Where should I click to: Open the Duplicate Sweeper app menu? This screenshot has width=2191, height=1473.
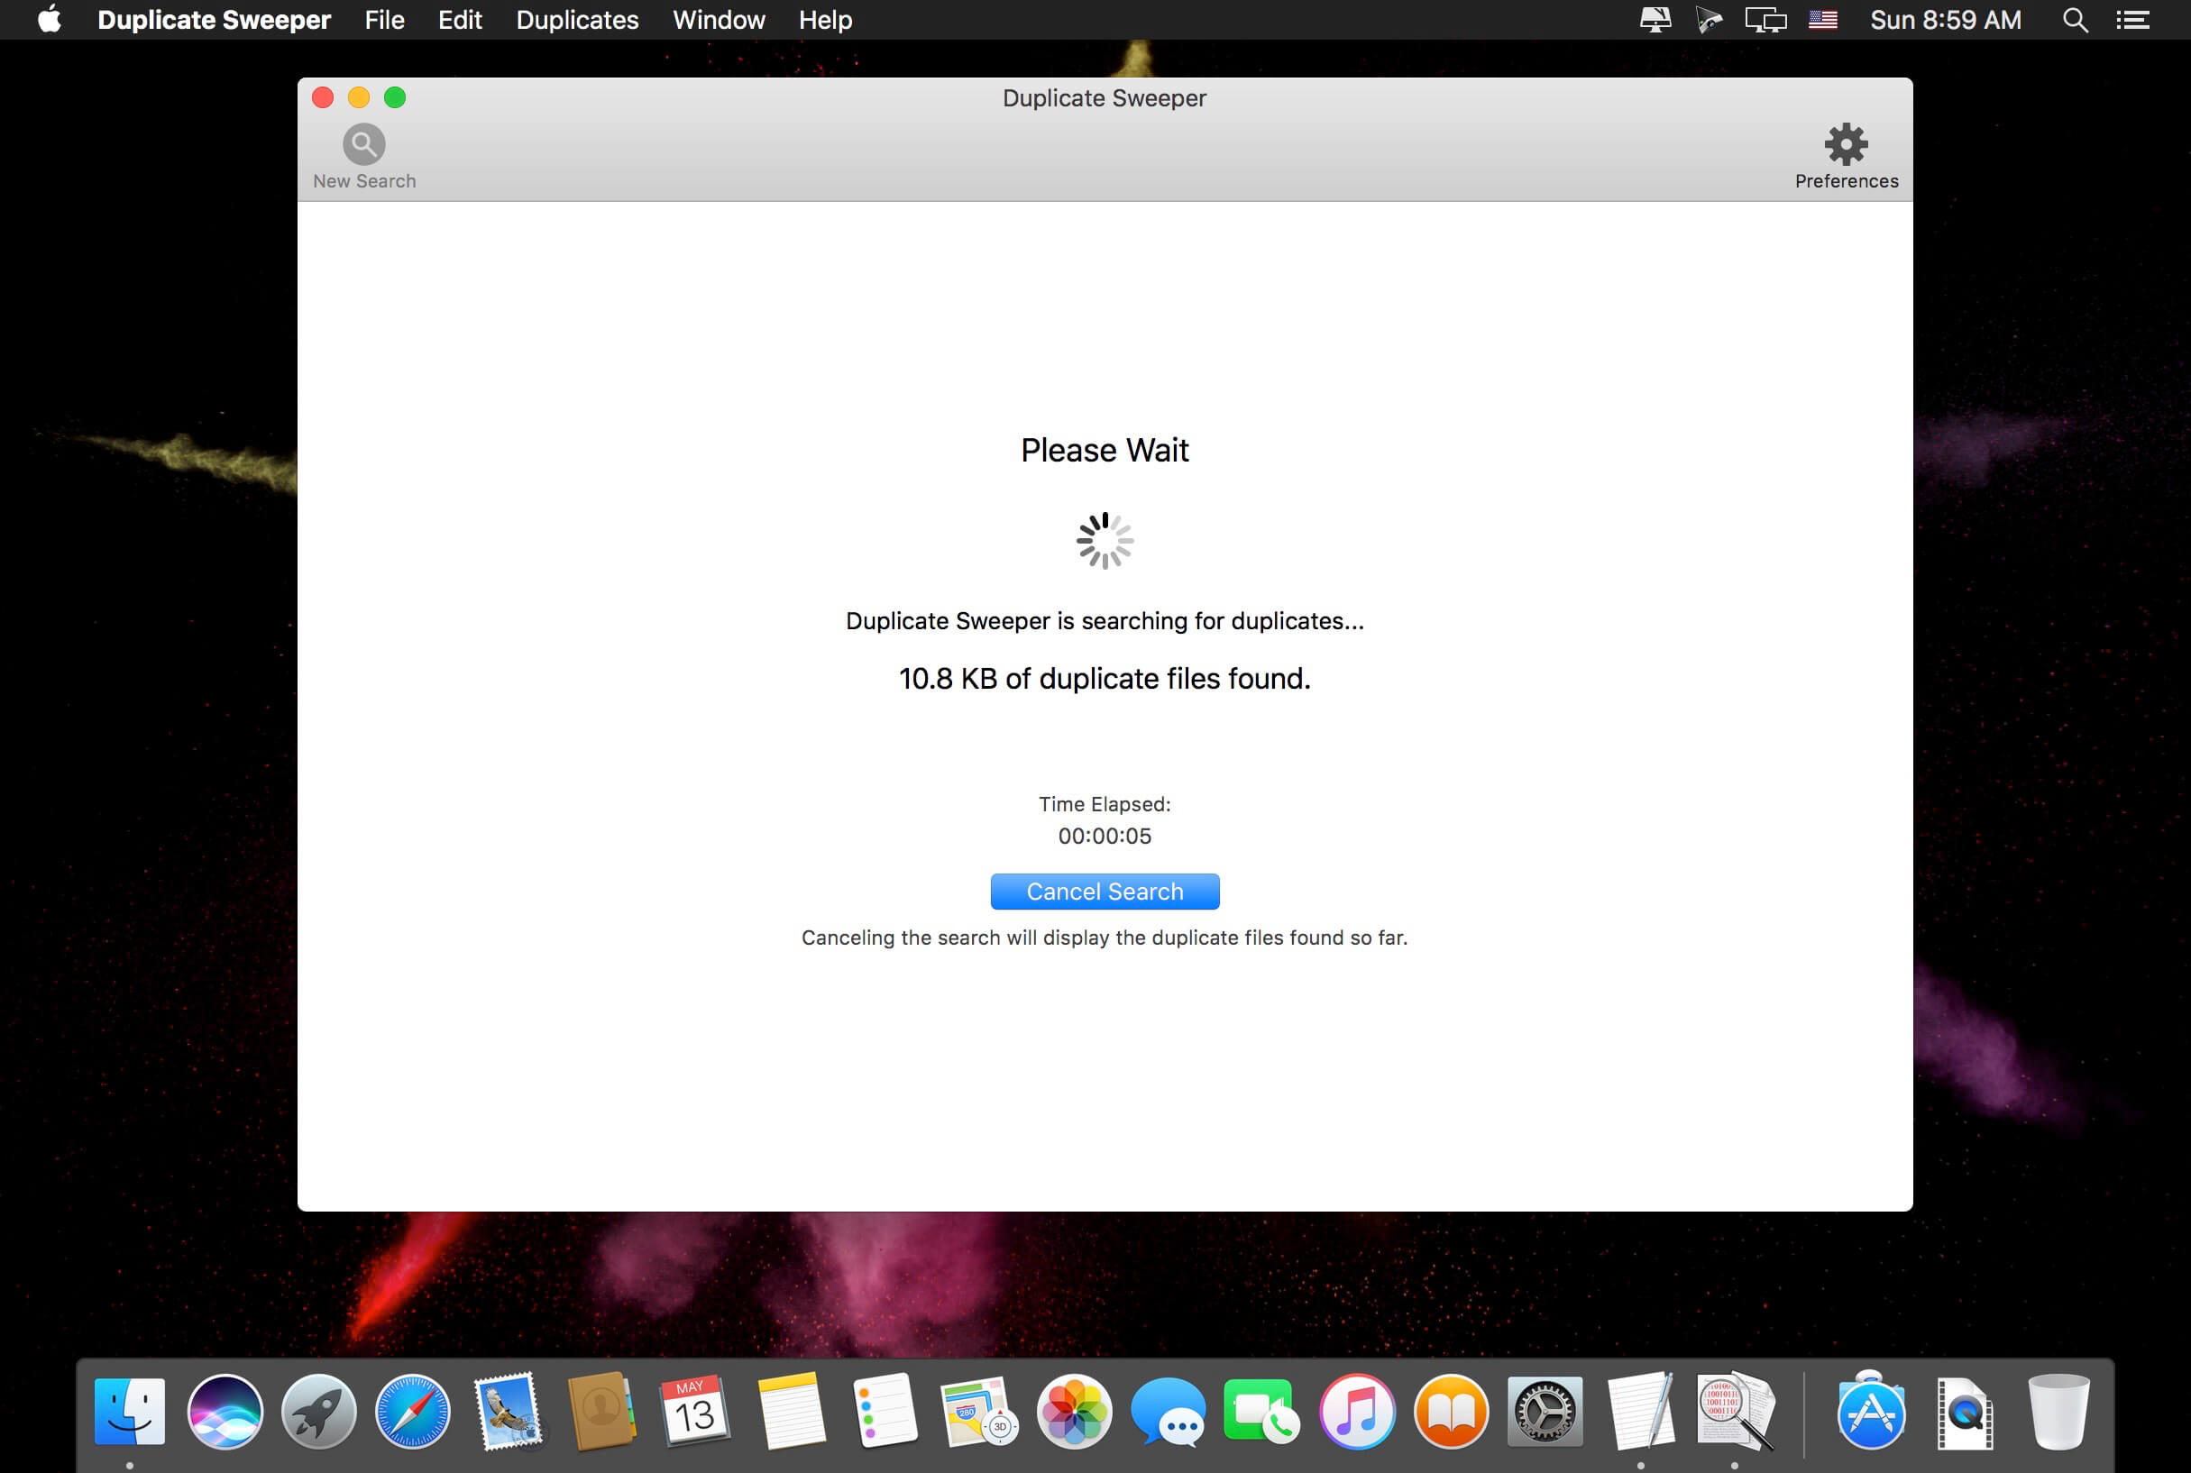[215, 20]
